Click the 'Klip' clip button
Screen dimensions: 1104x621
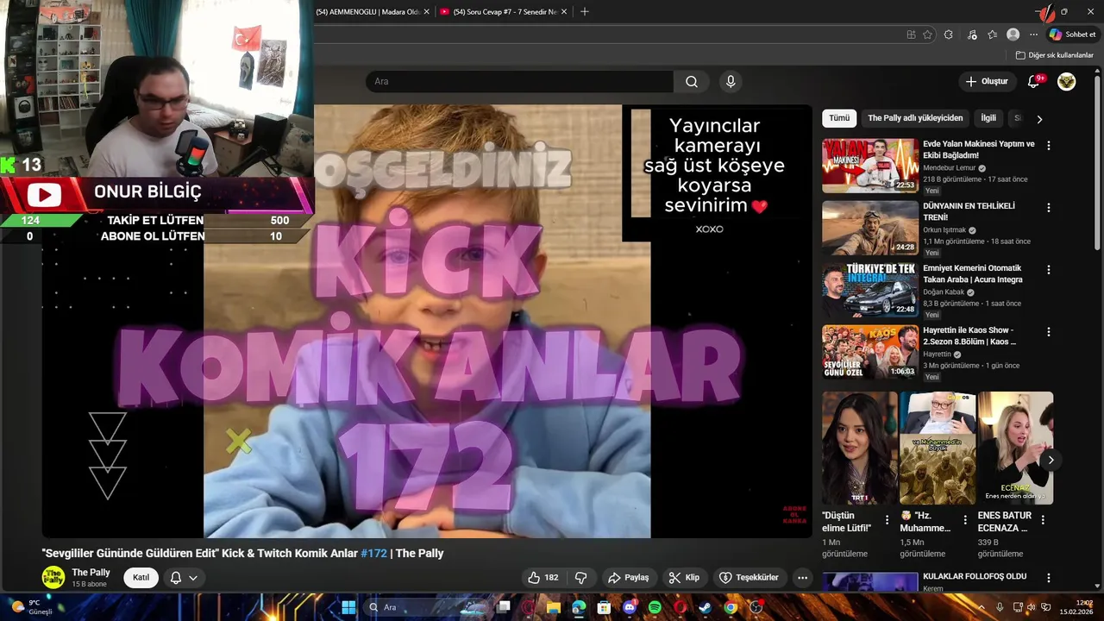coord(684,577)
